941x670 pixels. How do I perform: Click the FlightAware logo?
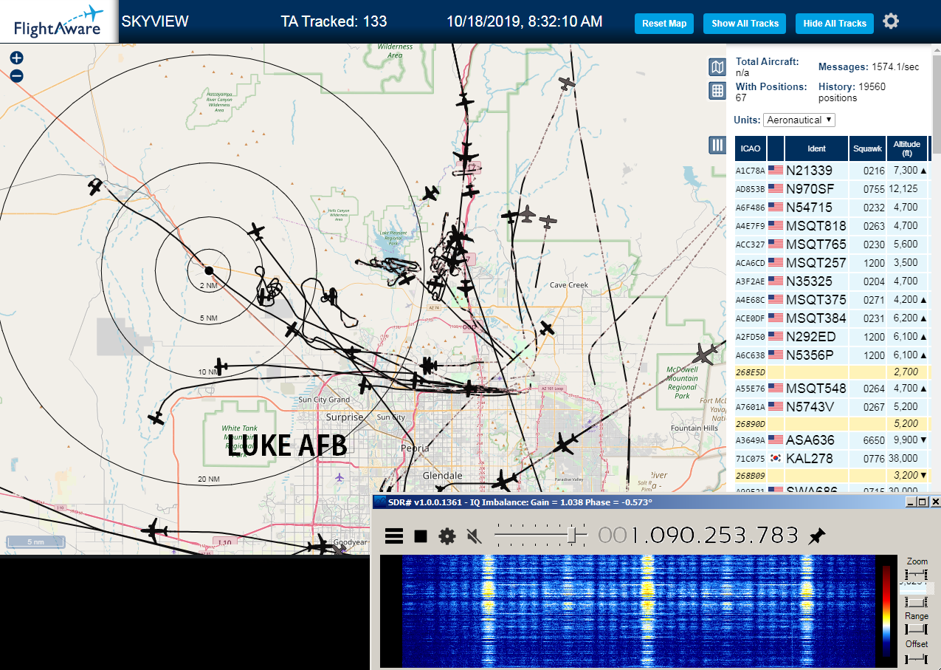pos(58,21)
